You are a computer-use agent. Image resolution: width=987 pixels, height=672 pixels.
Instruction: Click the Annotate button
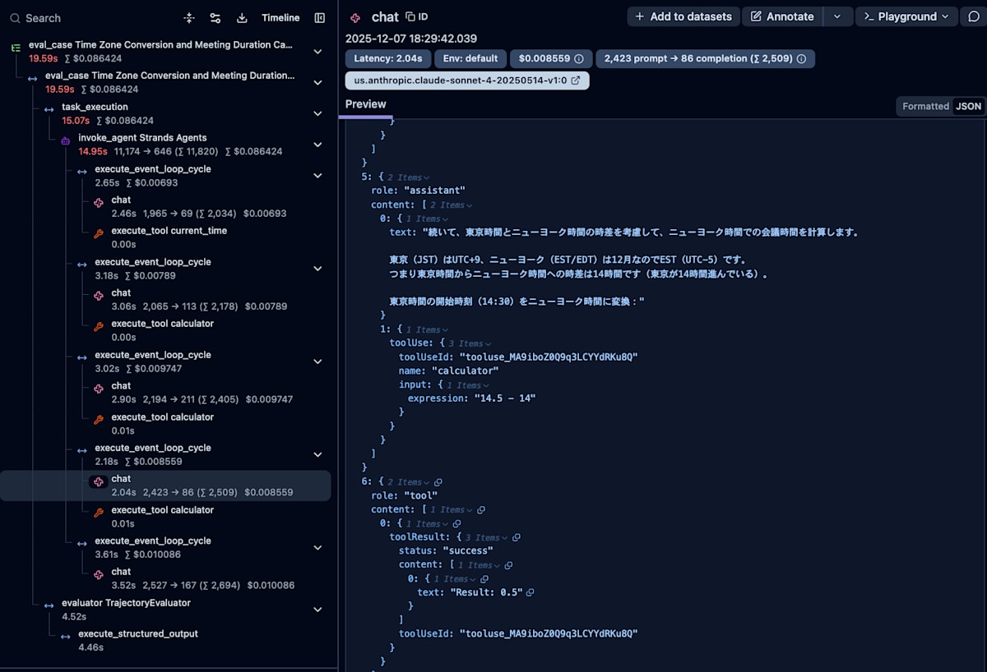tap(782, 16)
